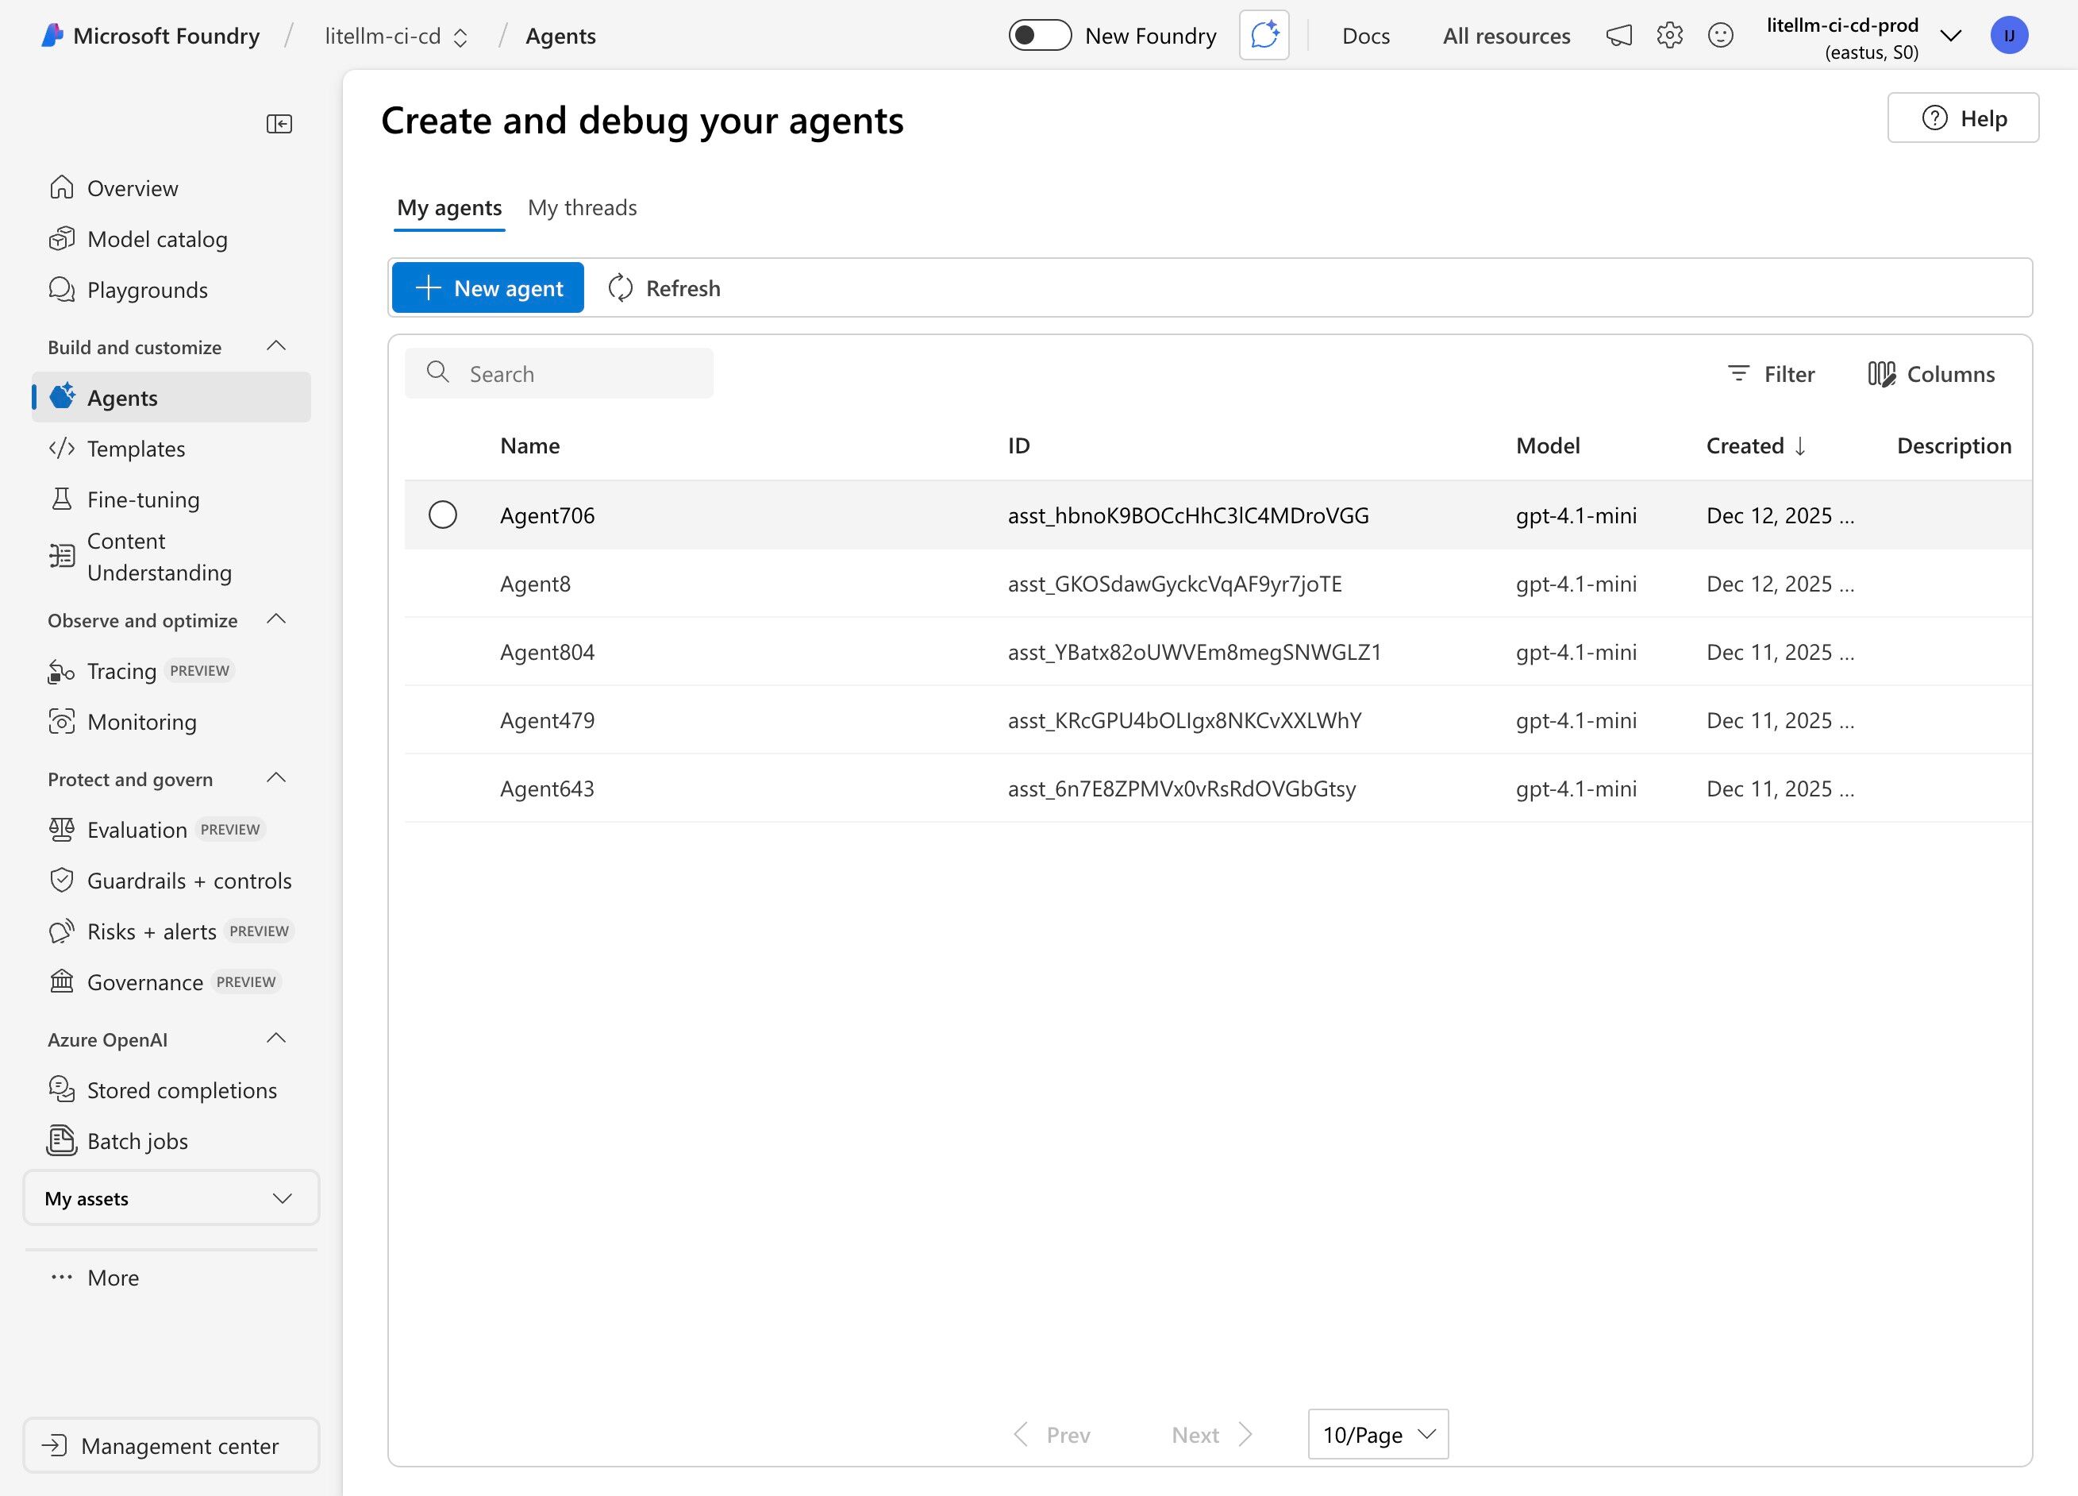Click the announcements megaphone icon
This screenshot has height=1496, width=2078.
click(1619, 35)
